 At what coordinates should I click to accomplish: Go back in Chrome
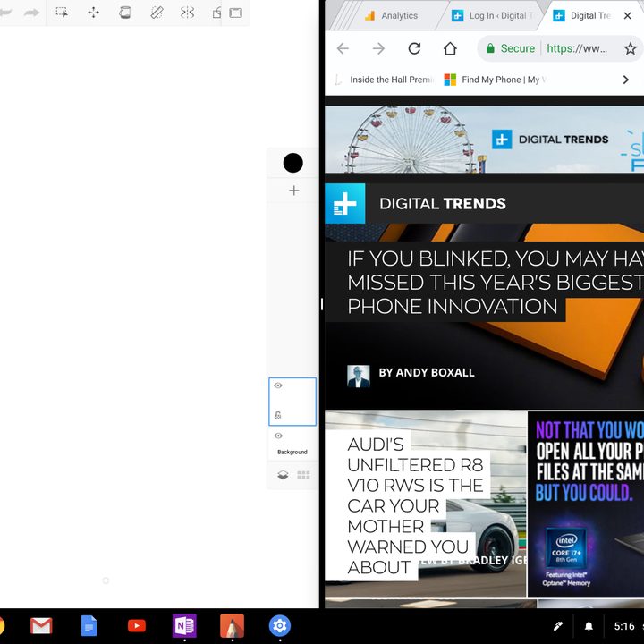pos(343,48)
